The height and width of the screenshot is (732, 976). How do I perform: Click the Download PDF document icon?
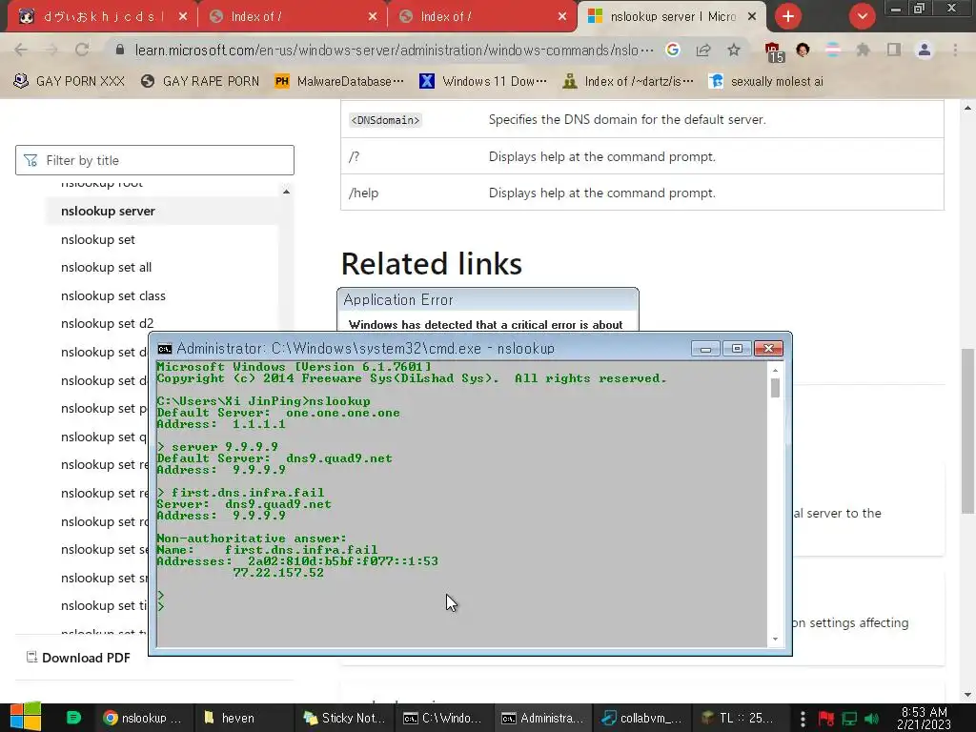(31, 657)
